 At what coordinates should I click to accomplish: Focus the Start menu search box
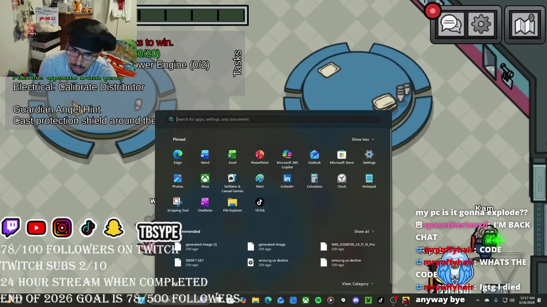point(273,119)
